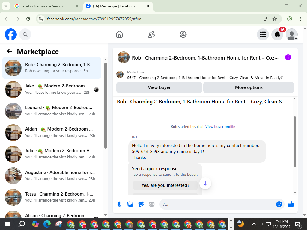Open a new browser tab
The width and height of the screenshot is (307, 230).
[159, 6]
